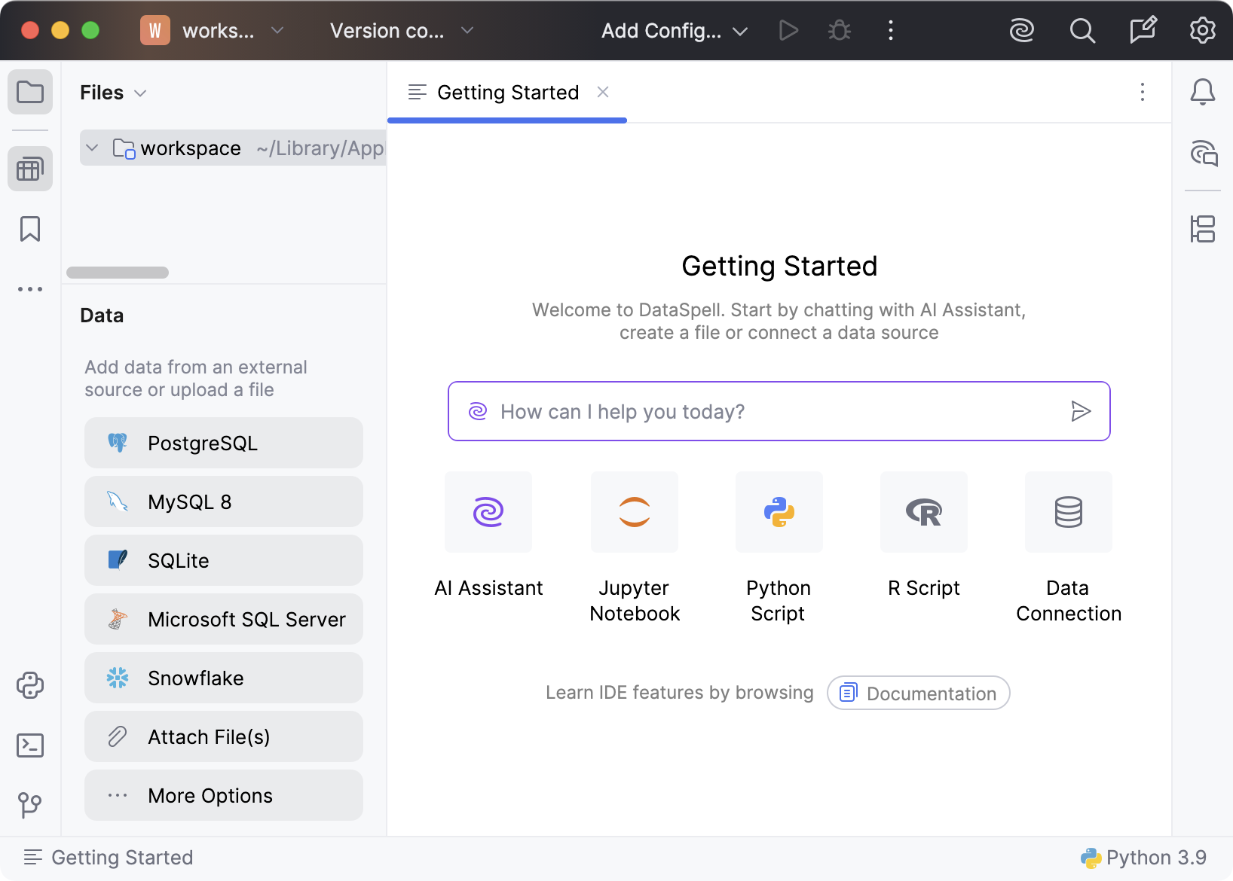Screen dimensions: 1233x881
Task: Open the Python Packages tool window
Action: 30,685
